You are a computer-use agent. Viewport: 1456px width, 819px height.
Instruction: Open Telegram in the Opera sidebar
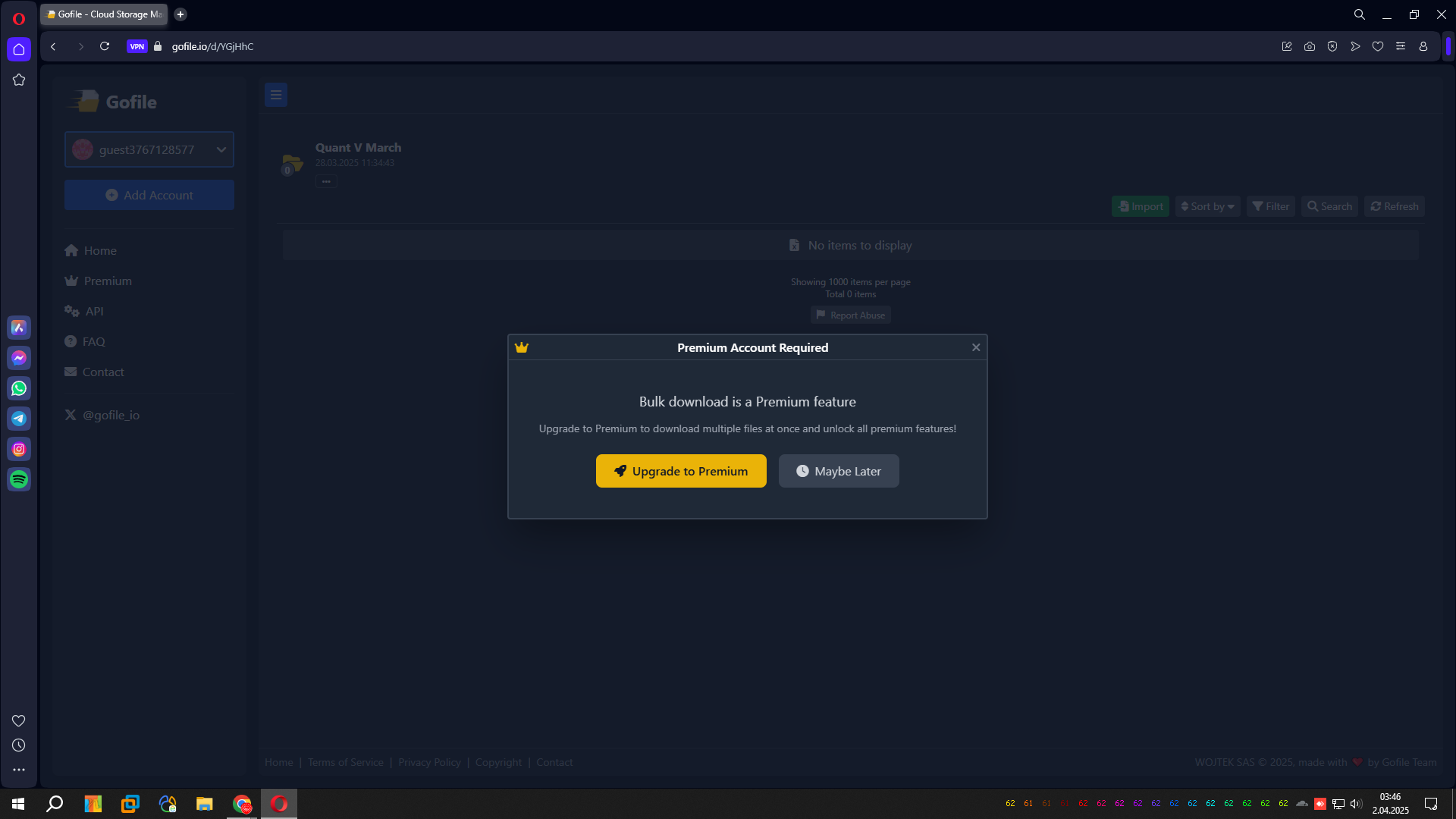tap(19, 419)
